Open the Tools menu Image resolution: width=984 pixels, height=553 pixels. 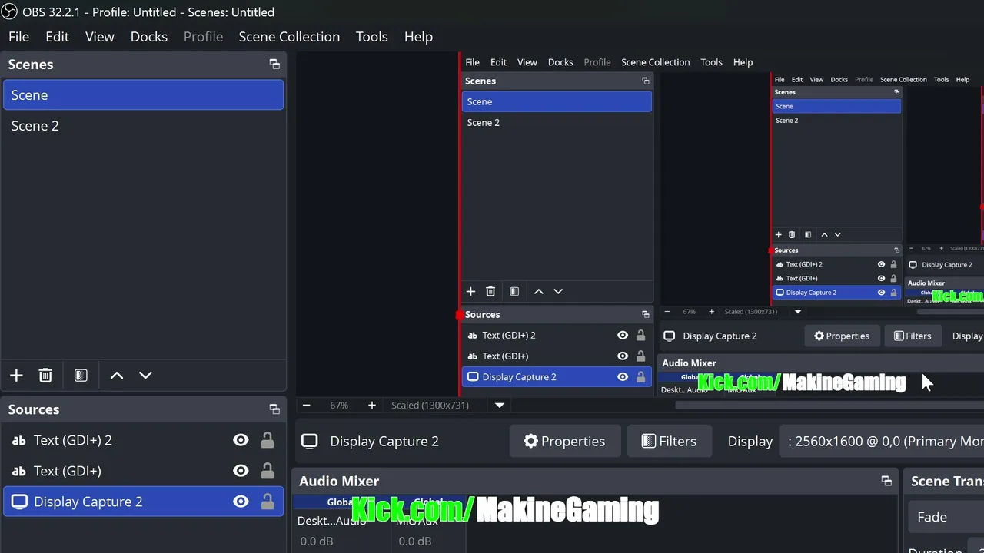[x=371, y=37]
